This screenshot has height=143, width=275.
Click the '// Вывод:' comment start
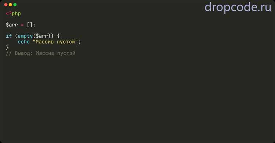19,53
